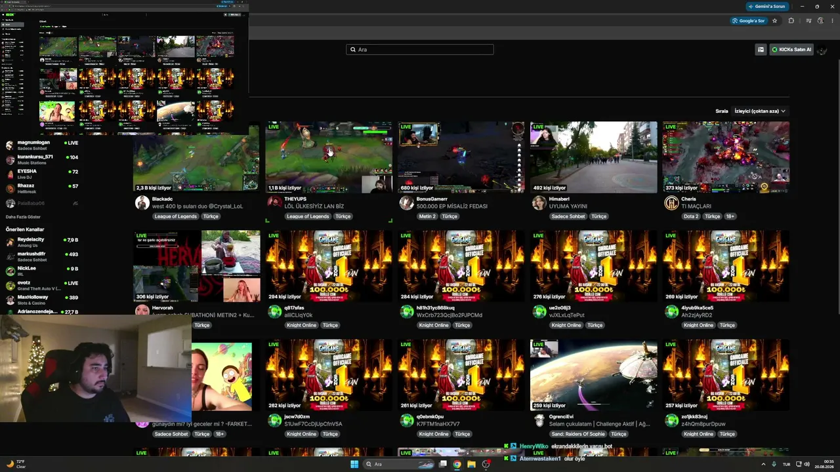This screenshot has height=472, width=840.
Task: Open Windows Start menu
Action: tap(354, 464)
